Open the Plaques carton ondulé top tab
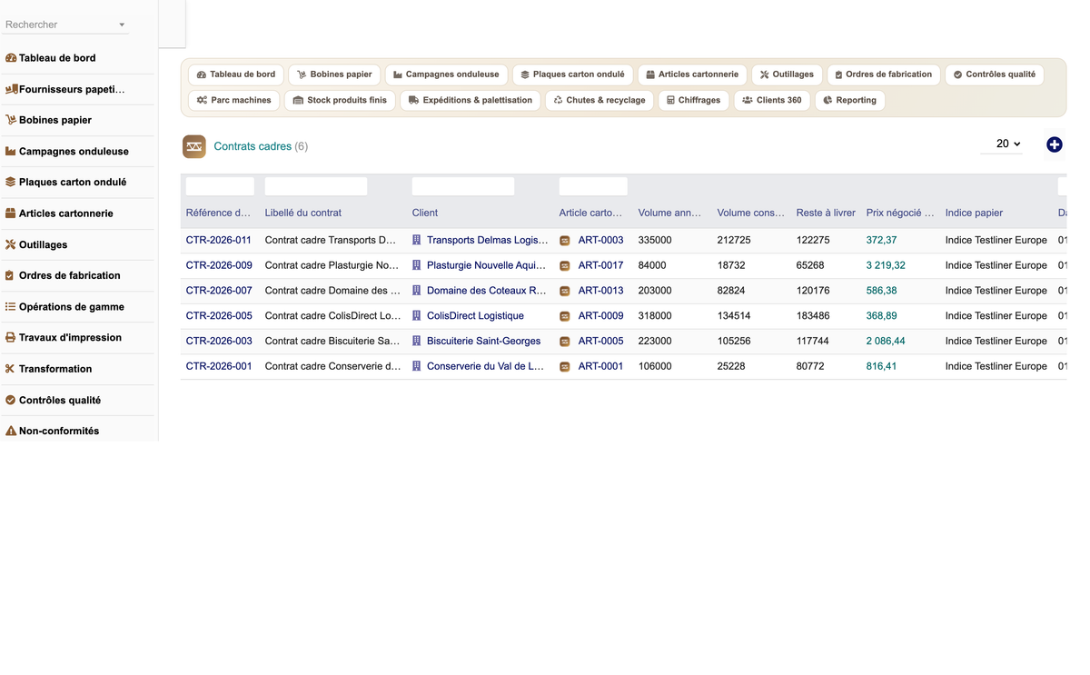 tap(572, 74)
